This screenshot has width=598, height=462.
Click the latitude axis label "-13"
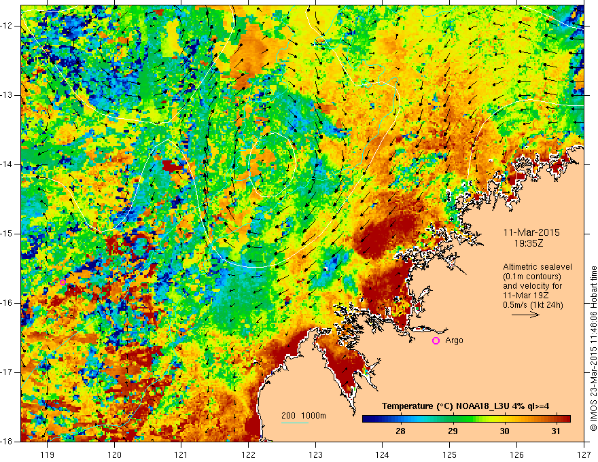point(7,95)
